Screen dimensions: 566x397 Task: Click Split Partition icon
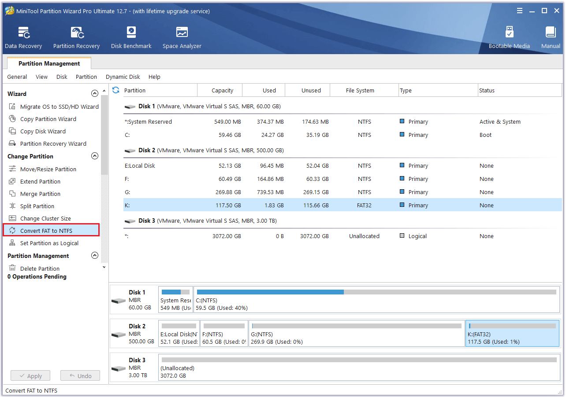12,206
